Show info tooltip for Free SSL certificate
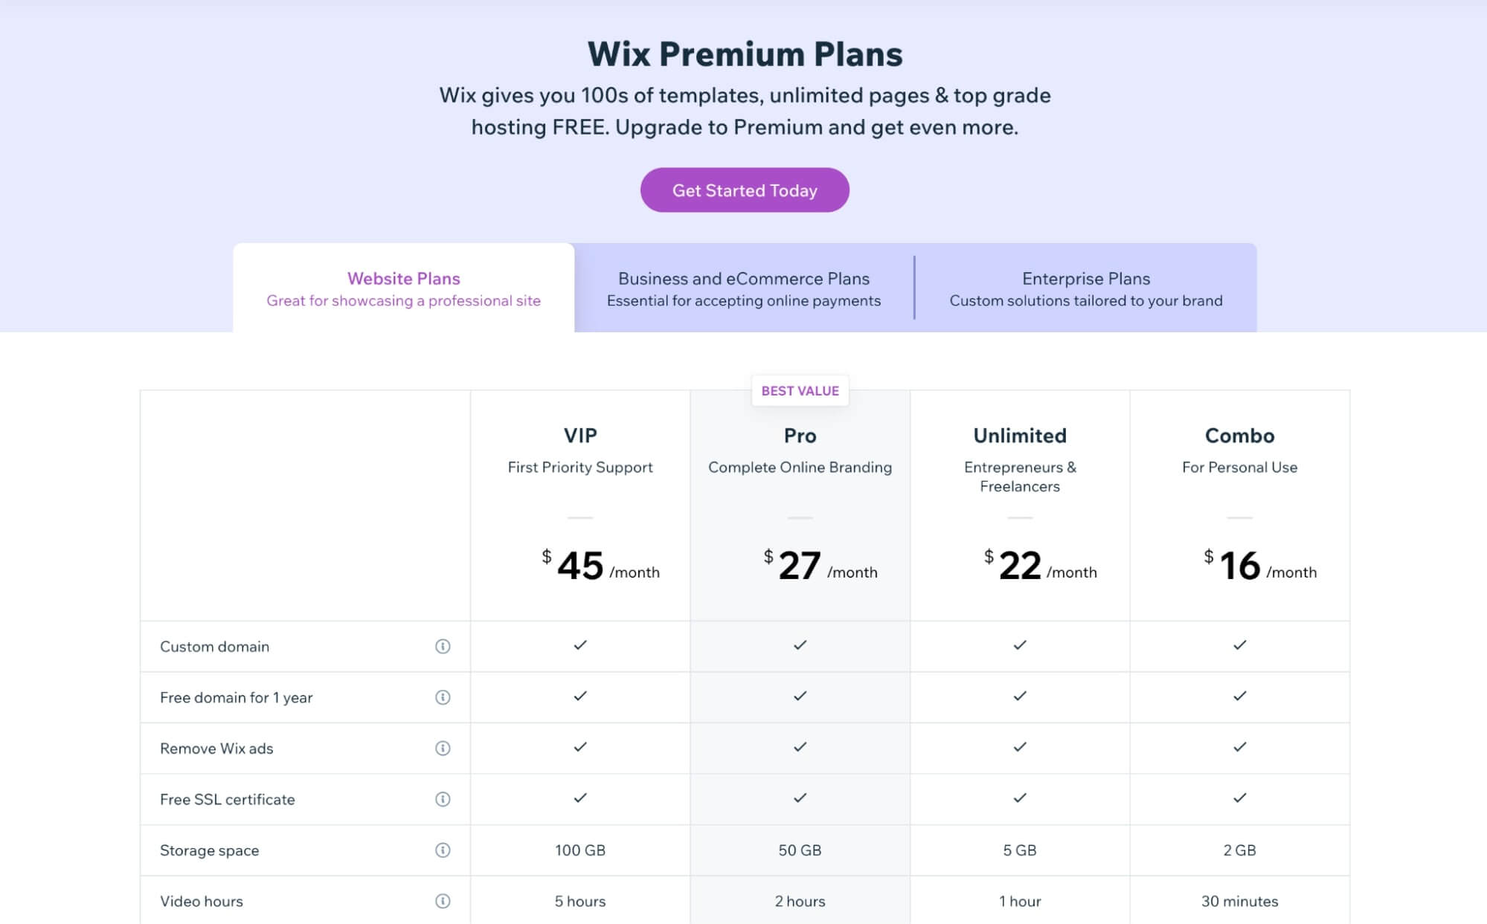This screenshot has height=924, width=1487. pos(443,799)
